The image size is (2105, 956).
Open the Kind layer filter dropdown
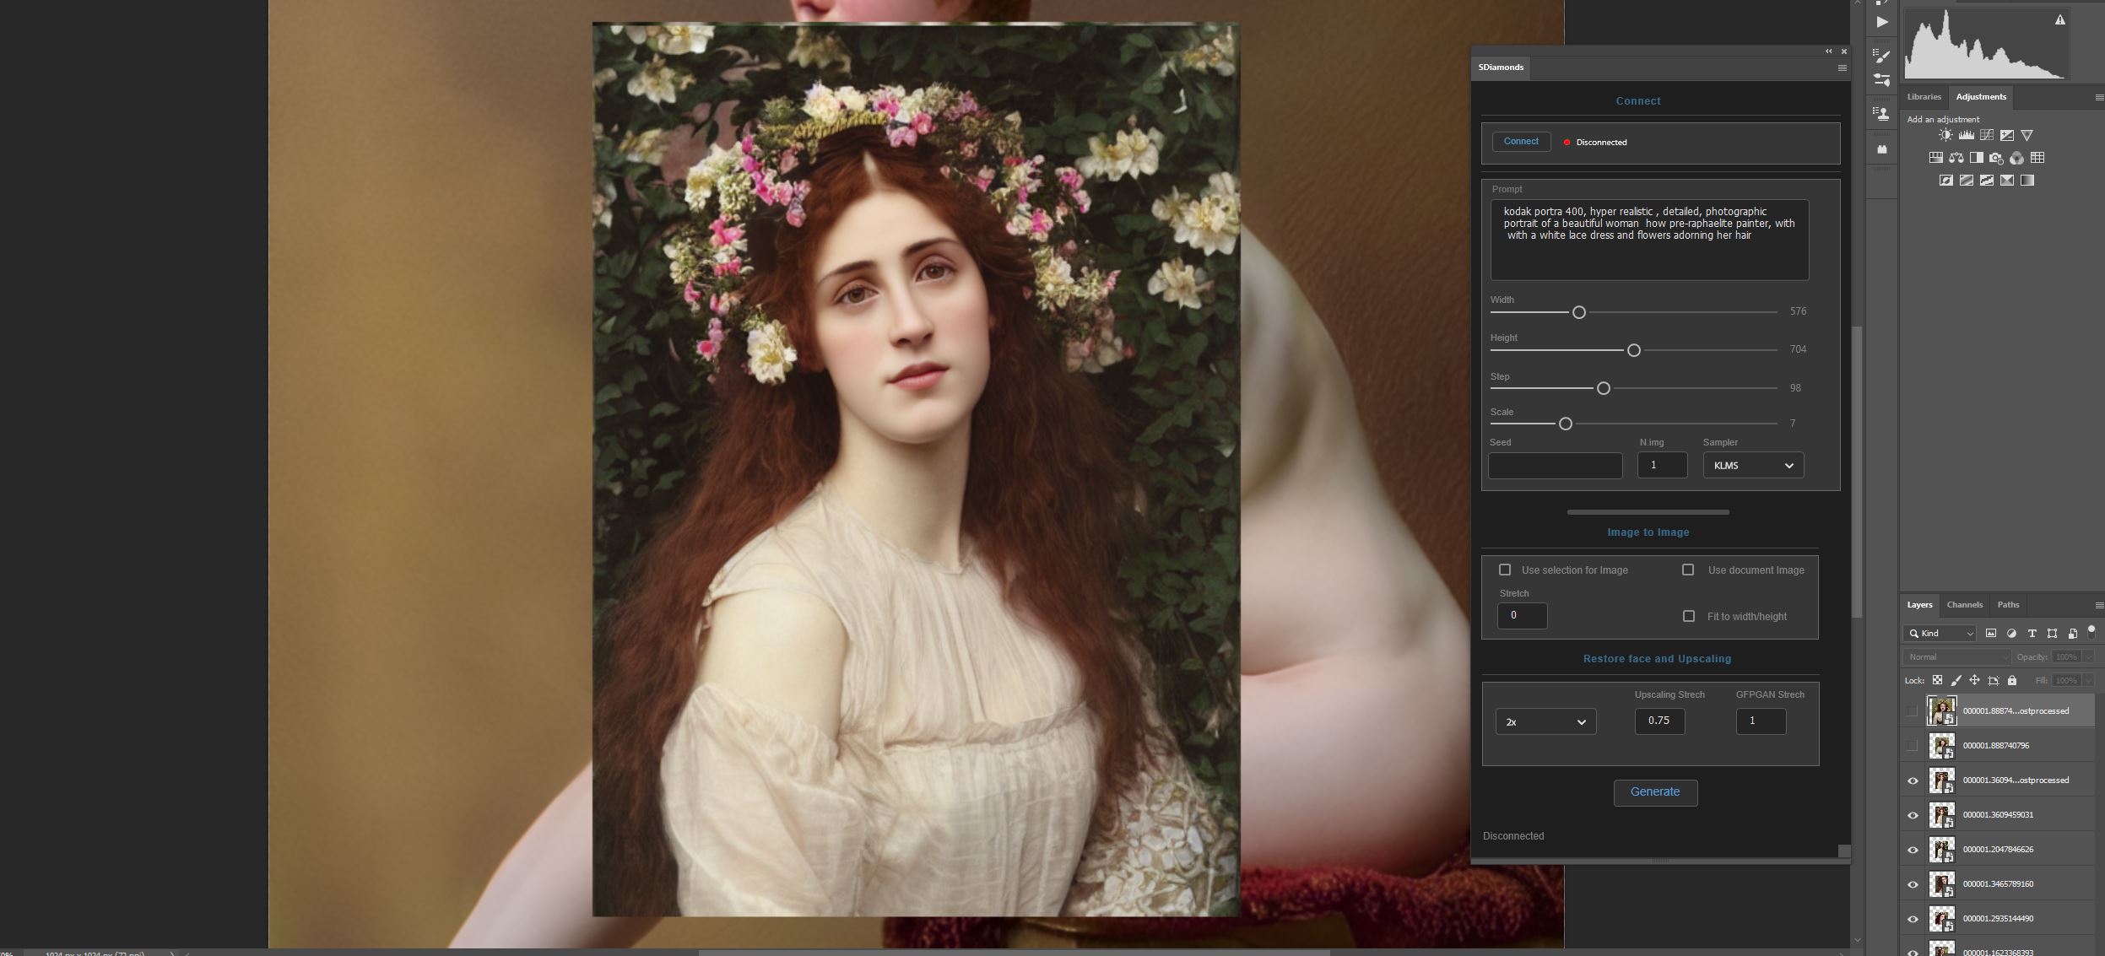click(1940, 634)
